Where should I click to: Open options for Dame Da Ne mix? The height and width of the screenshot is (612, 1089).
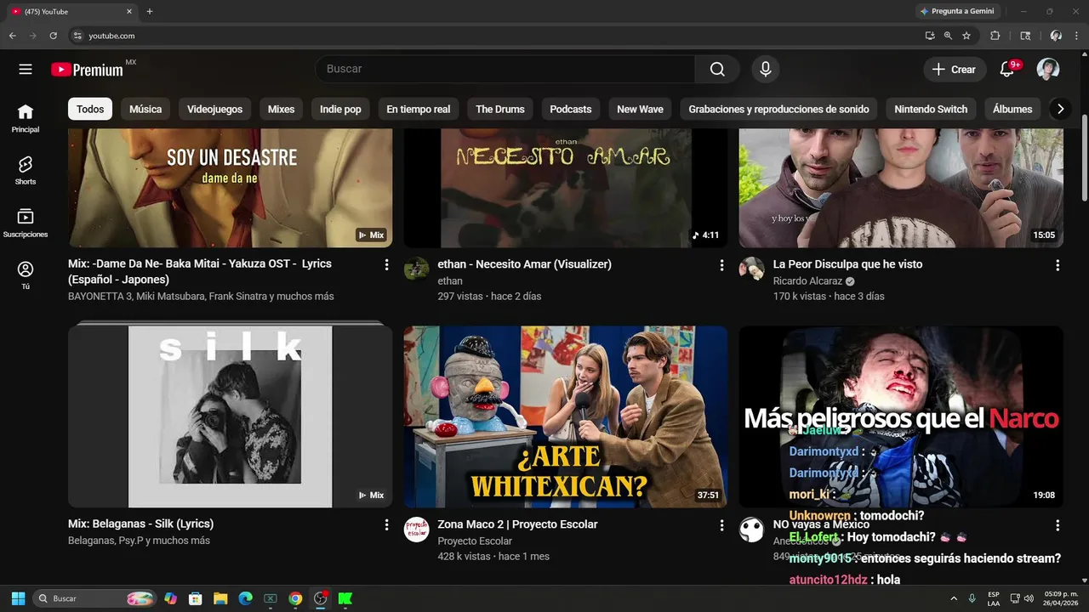(x=386, y=265)
